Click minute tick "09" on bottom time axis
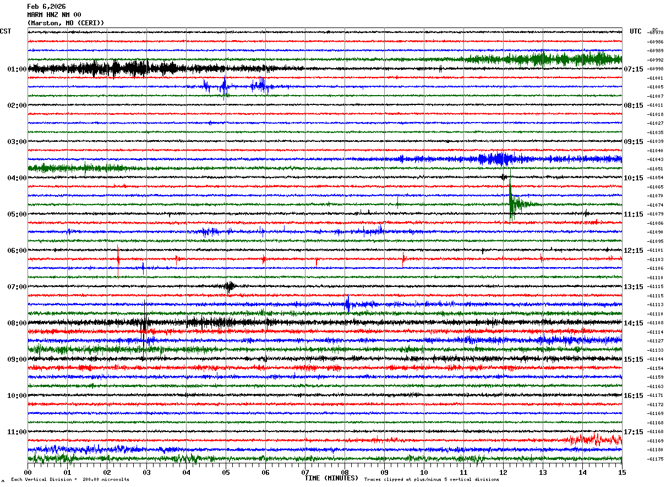Viewport: 666px width, 487px height. 384,472
